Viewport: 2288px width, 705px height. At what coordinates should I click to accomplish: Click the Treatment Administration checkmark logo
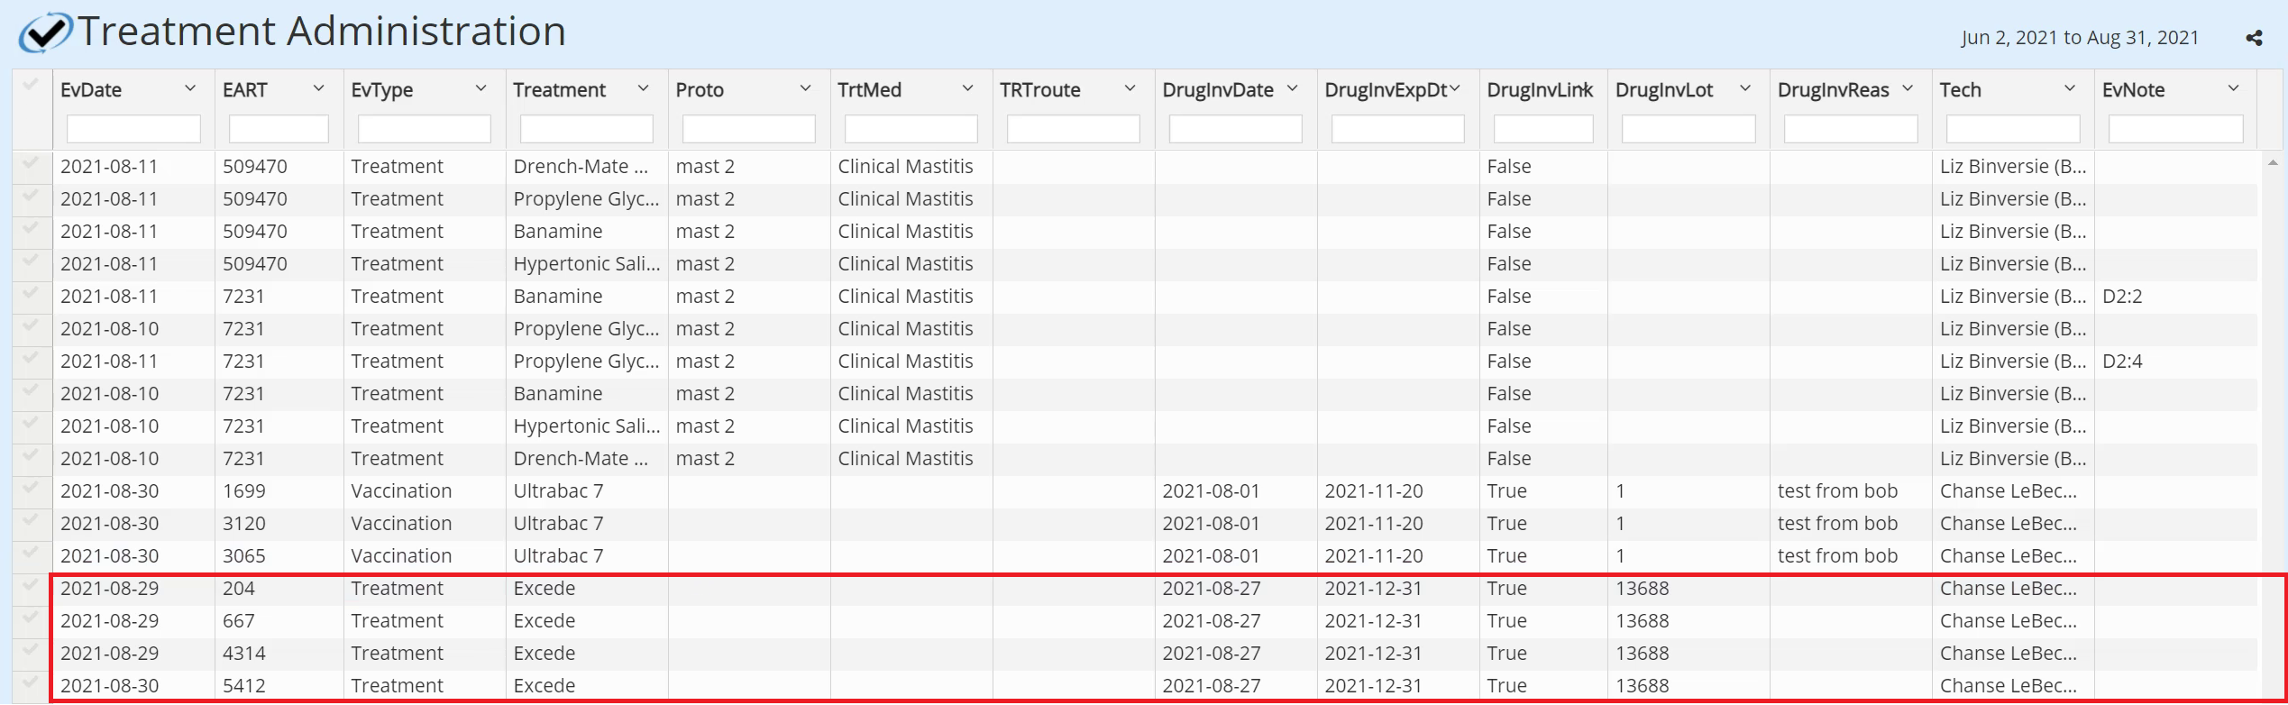pos(46,32)
